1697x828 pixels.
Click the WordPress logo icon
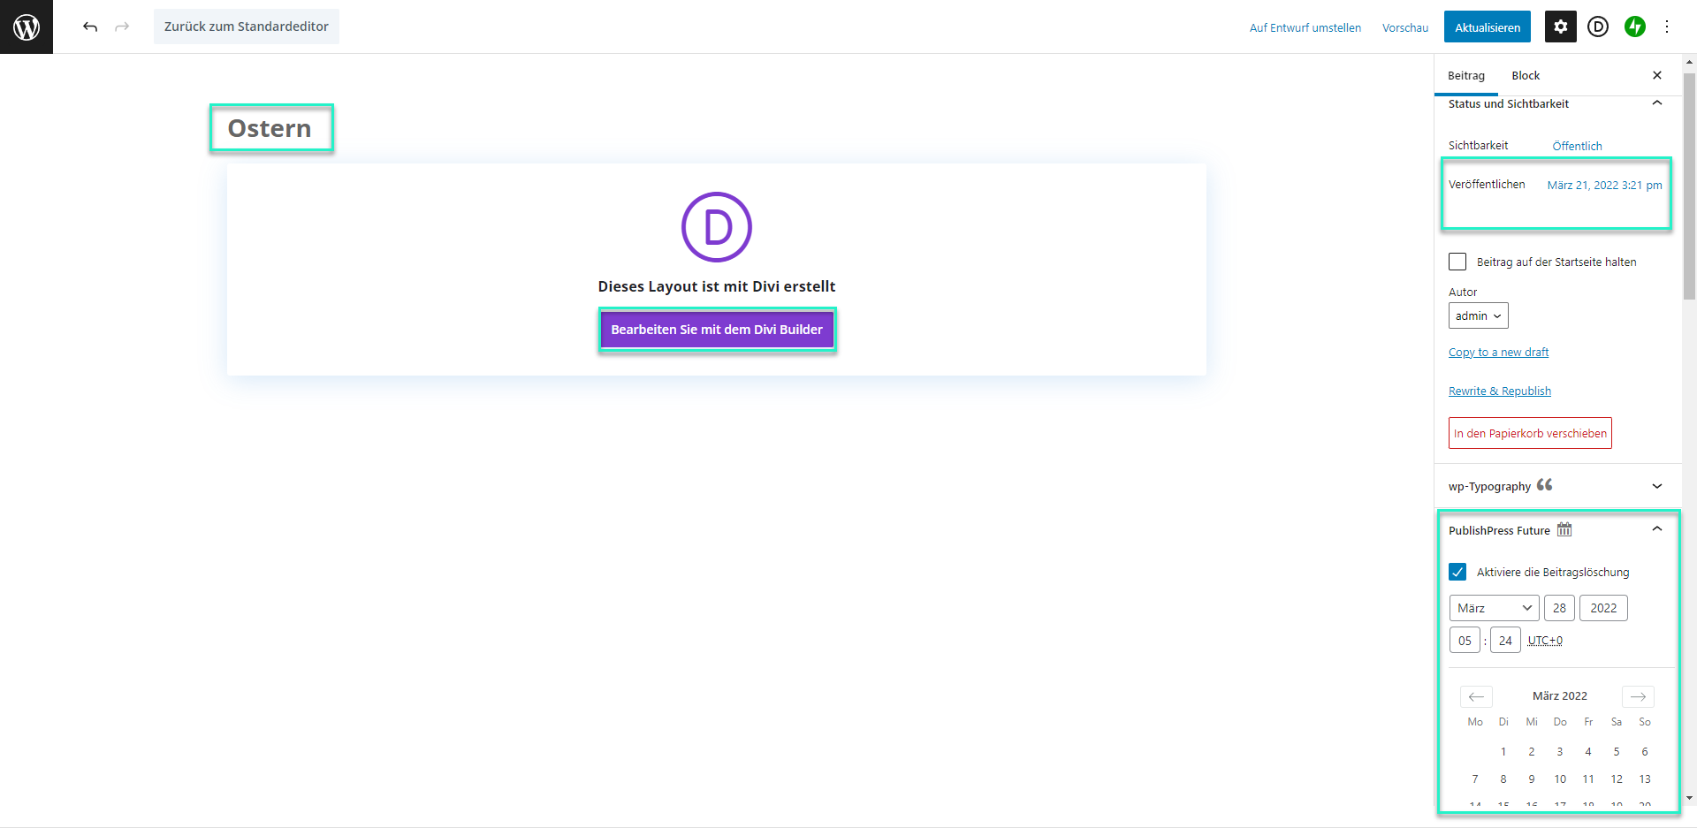[27, 27]
